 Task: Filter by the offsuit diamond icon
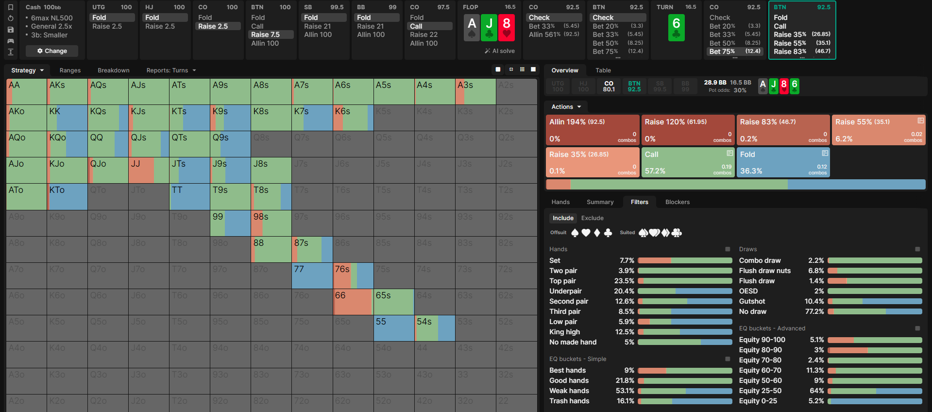coord(597,233)
